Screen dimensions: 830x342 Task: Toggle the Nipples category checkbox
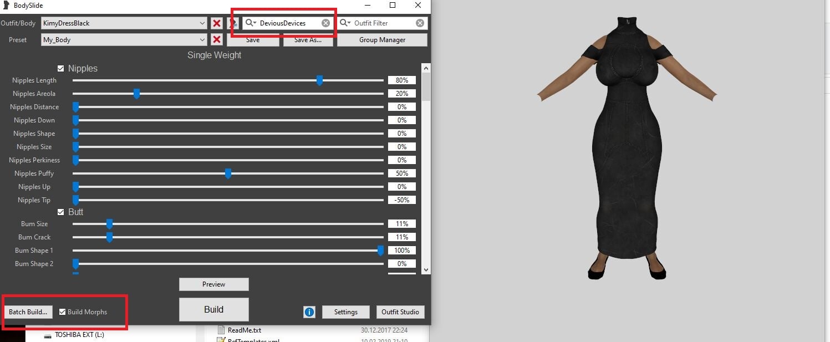tap(61, 69)
